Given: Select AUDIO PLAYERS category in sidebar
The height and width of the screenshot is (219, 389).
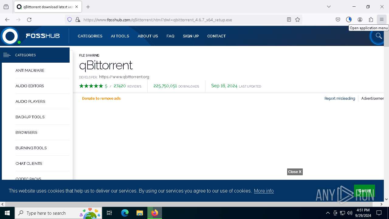Looking at the screenshot, I should (x=30, y=101).
